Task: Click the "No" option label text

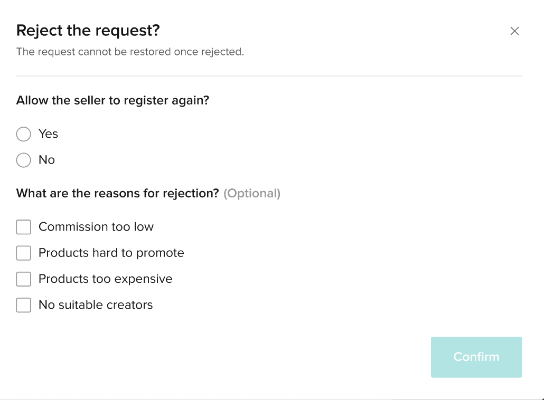Action: 46,160
